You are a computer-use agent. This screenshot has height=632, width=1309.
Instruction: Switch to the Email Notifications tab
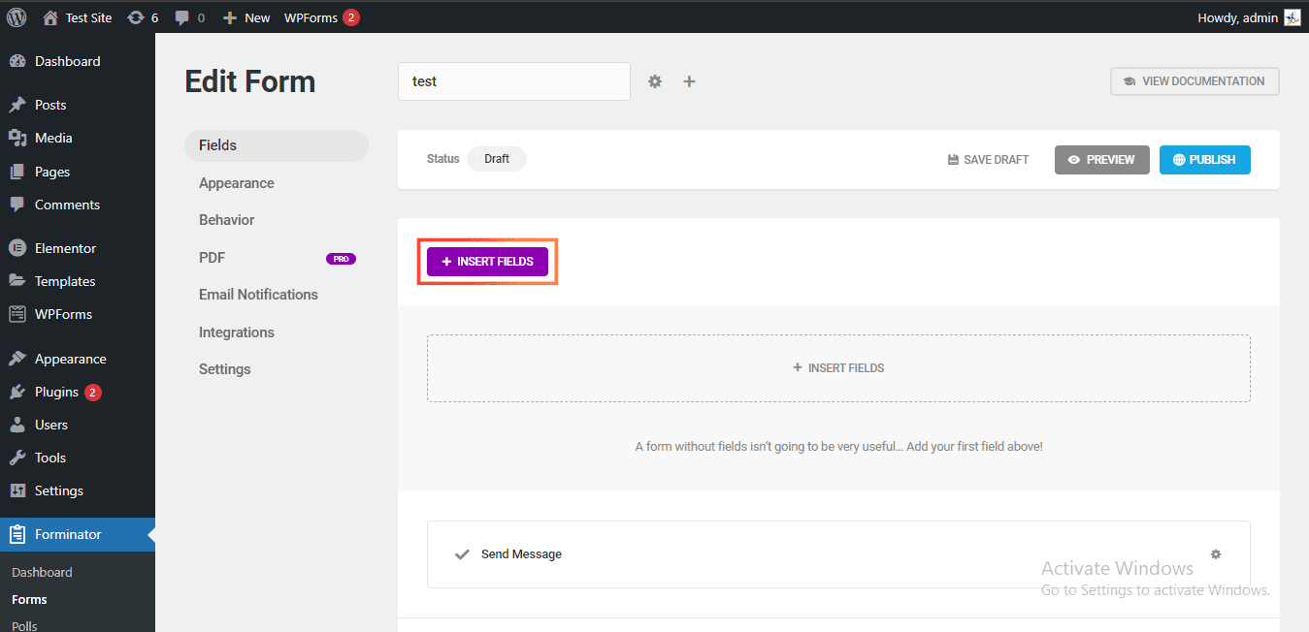click(x=258, y=294)
